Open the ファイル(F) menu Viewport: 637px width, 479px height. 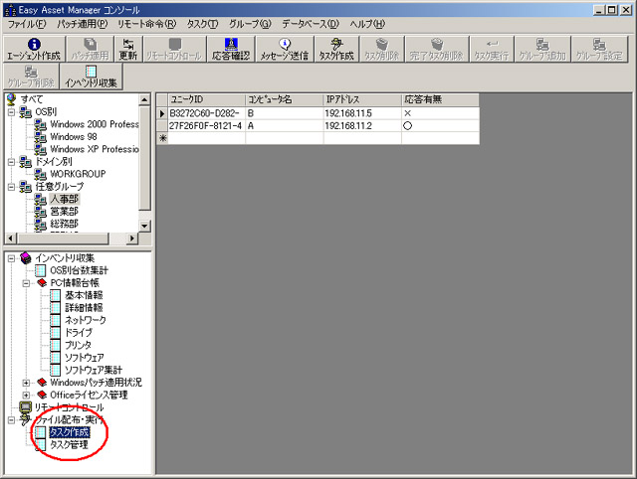27,24
